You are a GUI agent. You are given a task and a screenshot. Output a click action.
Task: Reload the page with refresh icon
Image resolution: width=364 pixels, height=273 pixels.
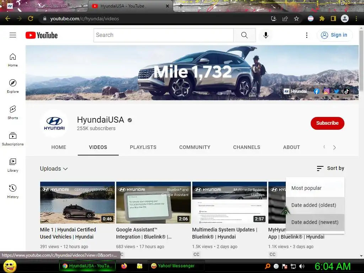31,18
